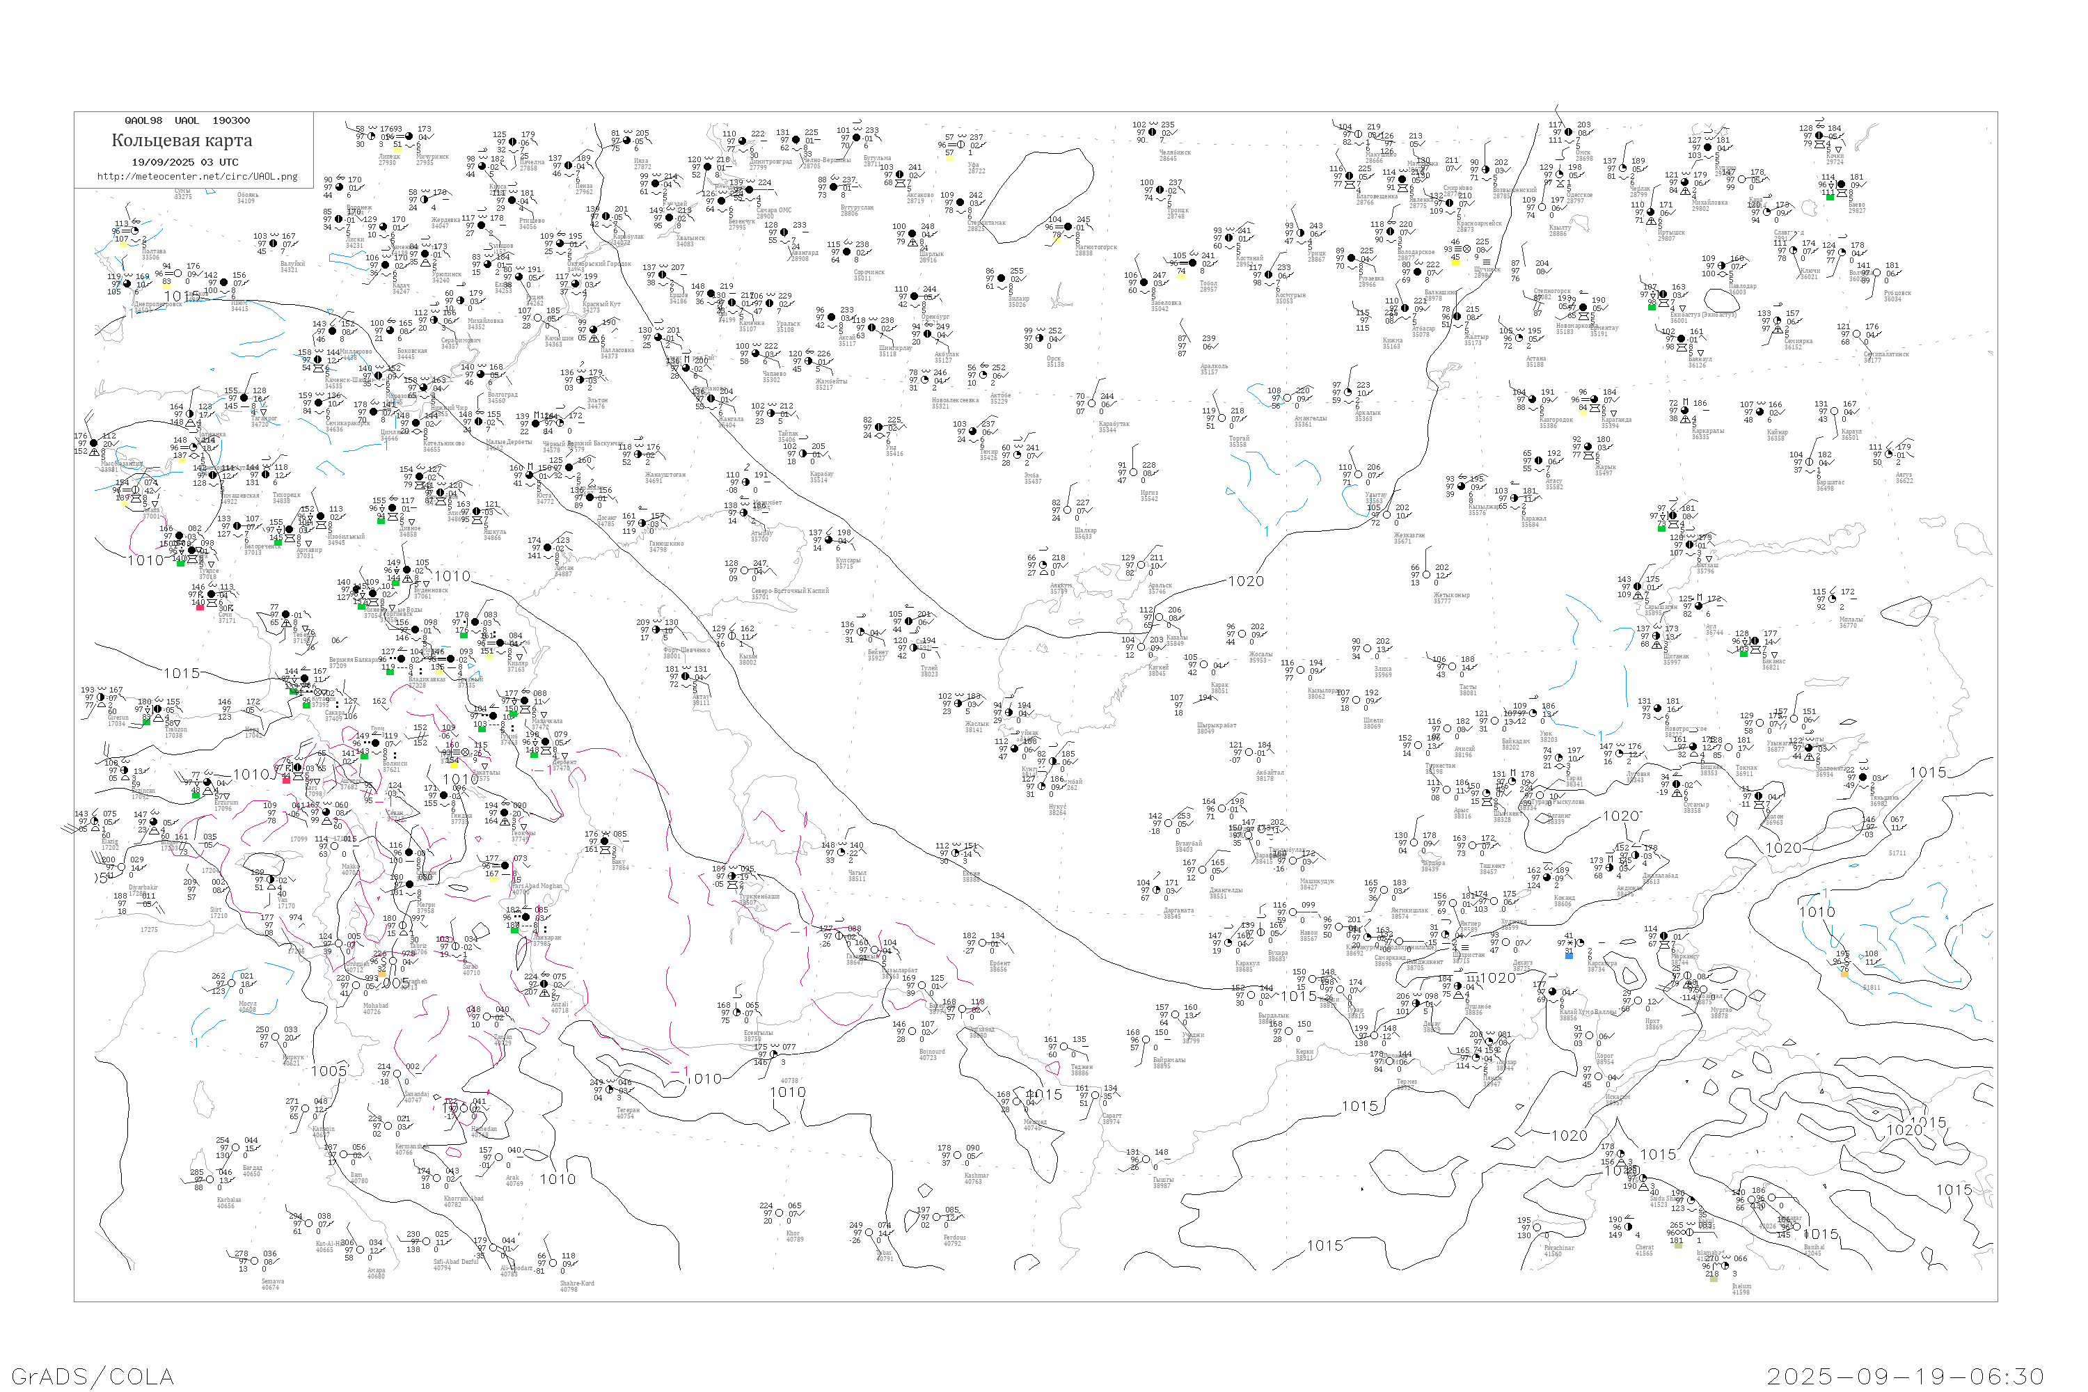Click the green square beside Баканас station
This screenshot has height=1392, width=2088.
point(1743,654)
